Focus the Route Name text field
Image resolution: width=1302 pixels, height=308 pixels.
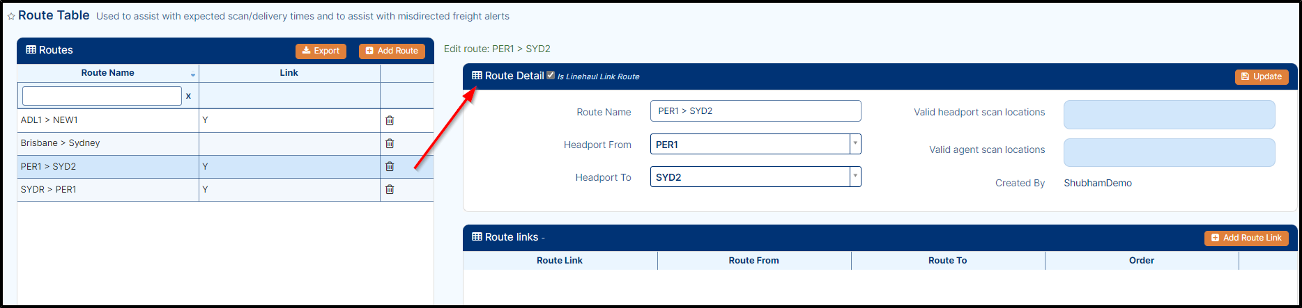756,111
